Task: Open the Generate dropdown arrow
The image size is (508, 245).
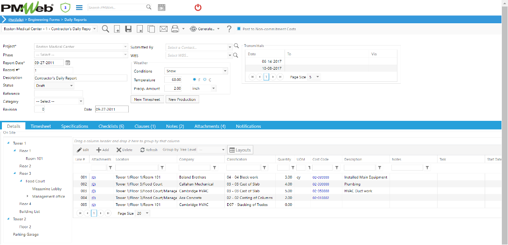Action: point(218,29)
